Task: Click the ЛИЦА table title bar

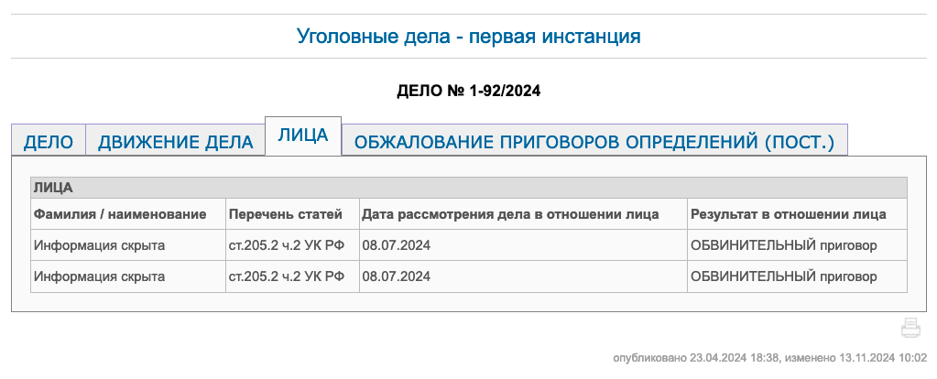Action: point(468,188)
